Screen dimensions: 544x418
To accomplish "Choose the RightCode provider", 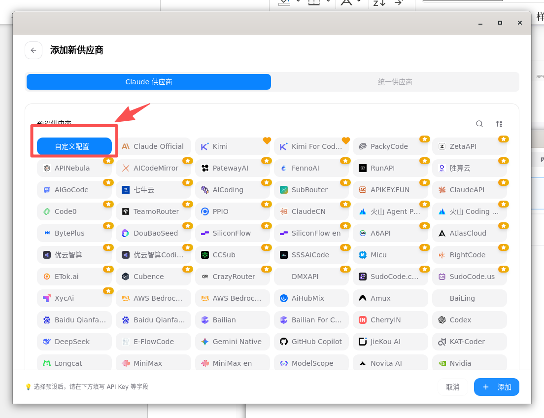I will pos(470,255).
